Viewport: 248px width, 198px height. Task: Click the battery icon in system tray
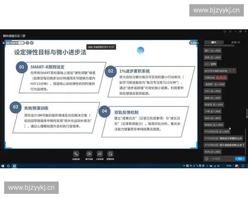pyautogui.click(x=211, y=166)
